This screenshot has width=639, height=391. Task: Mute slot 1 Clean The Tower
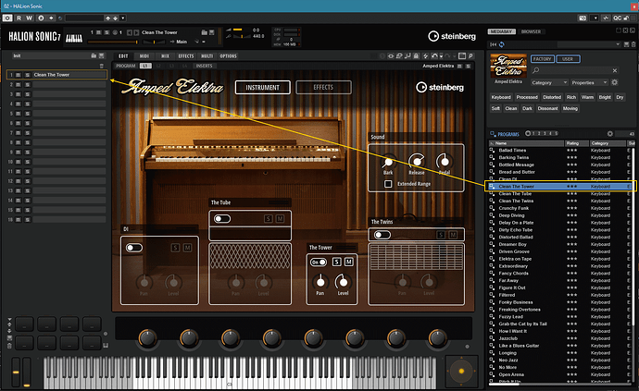(x=19, y=75)
